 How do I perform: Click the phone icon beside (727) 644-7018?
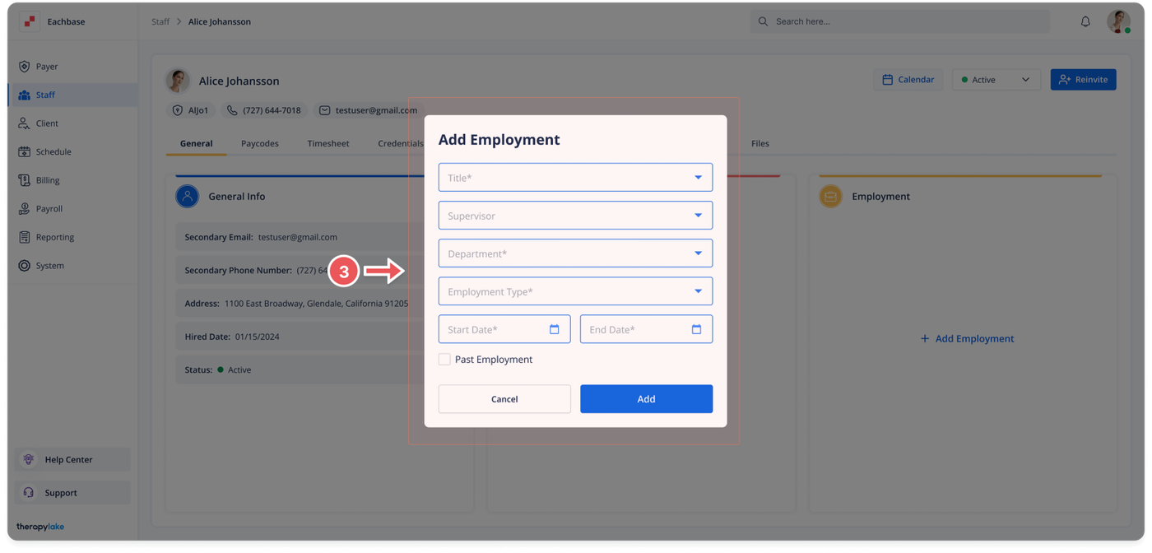232,110
